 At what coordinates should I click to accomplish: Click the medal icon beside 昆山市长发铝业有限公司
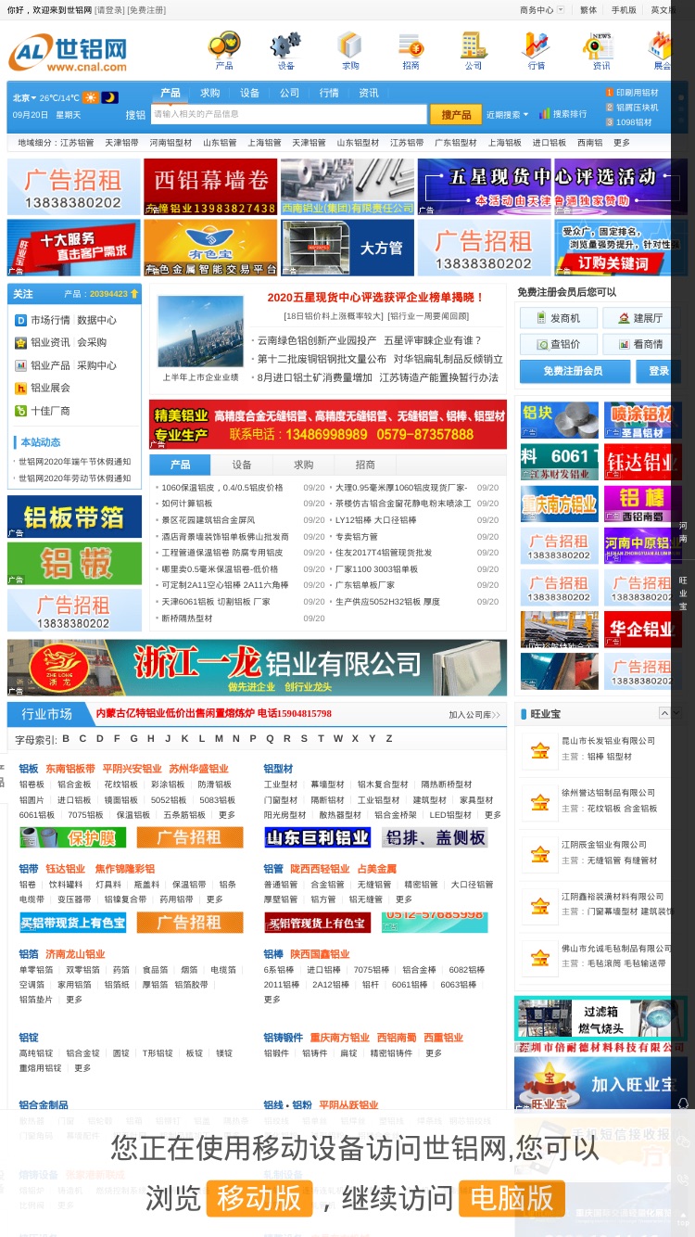pos(539,750)
